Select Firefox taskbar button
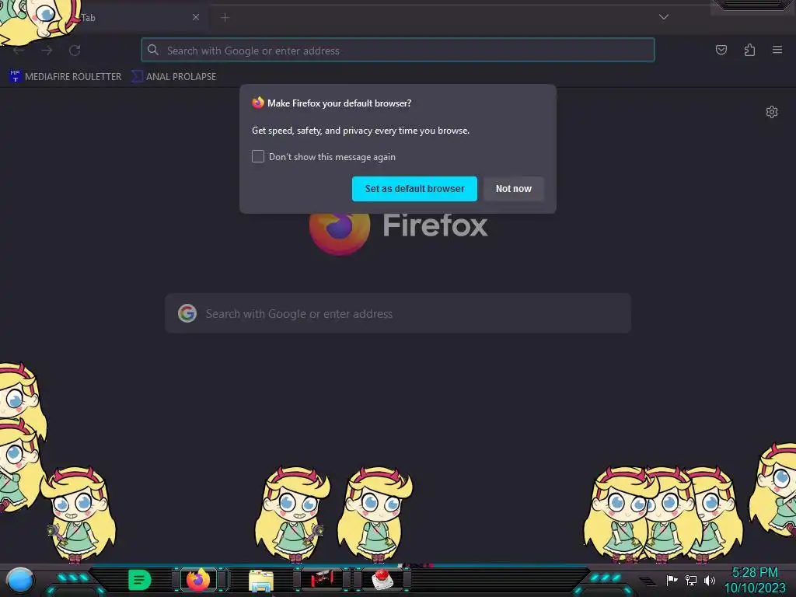 198,579
